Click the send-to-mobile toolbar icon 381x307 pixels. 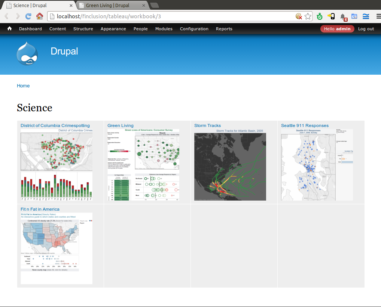(x=331, y=16)
